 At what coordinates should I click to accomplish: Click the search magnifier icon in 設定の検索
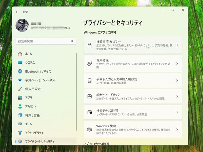[x=72, y=41]
